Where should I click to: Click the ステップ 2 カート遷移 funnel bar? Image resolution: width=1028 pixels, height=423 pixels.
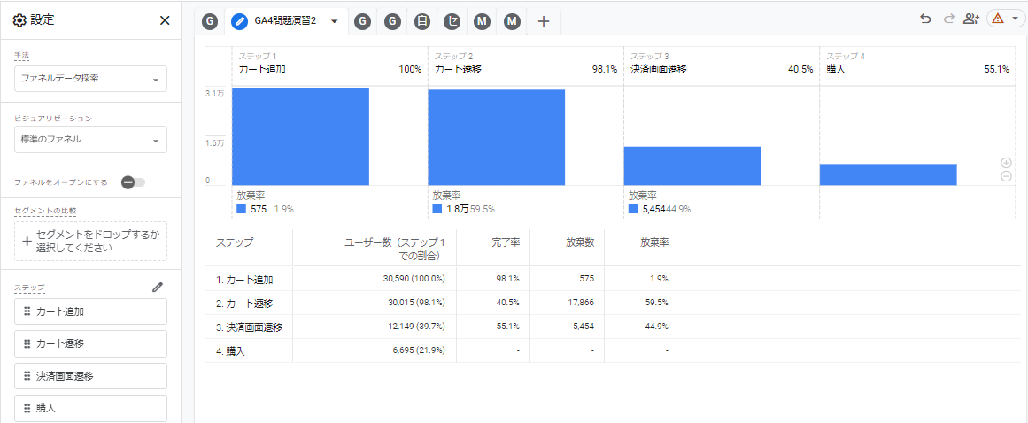pos(497,137)
